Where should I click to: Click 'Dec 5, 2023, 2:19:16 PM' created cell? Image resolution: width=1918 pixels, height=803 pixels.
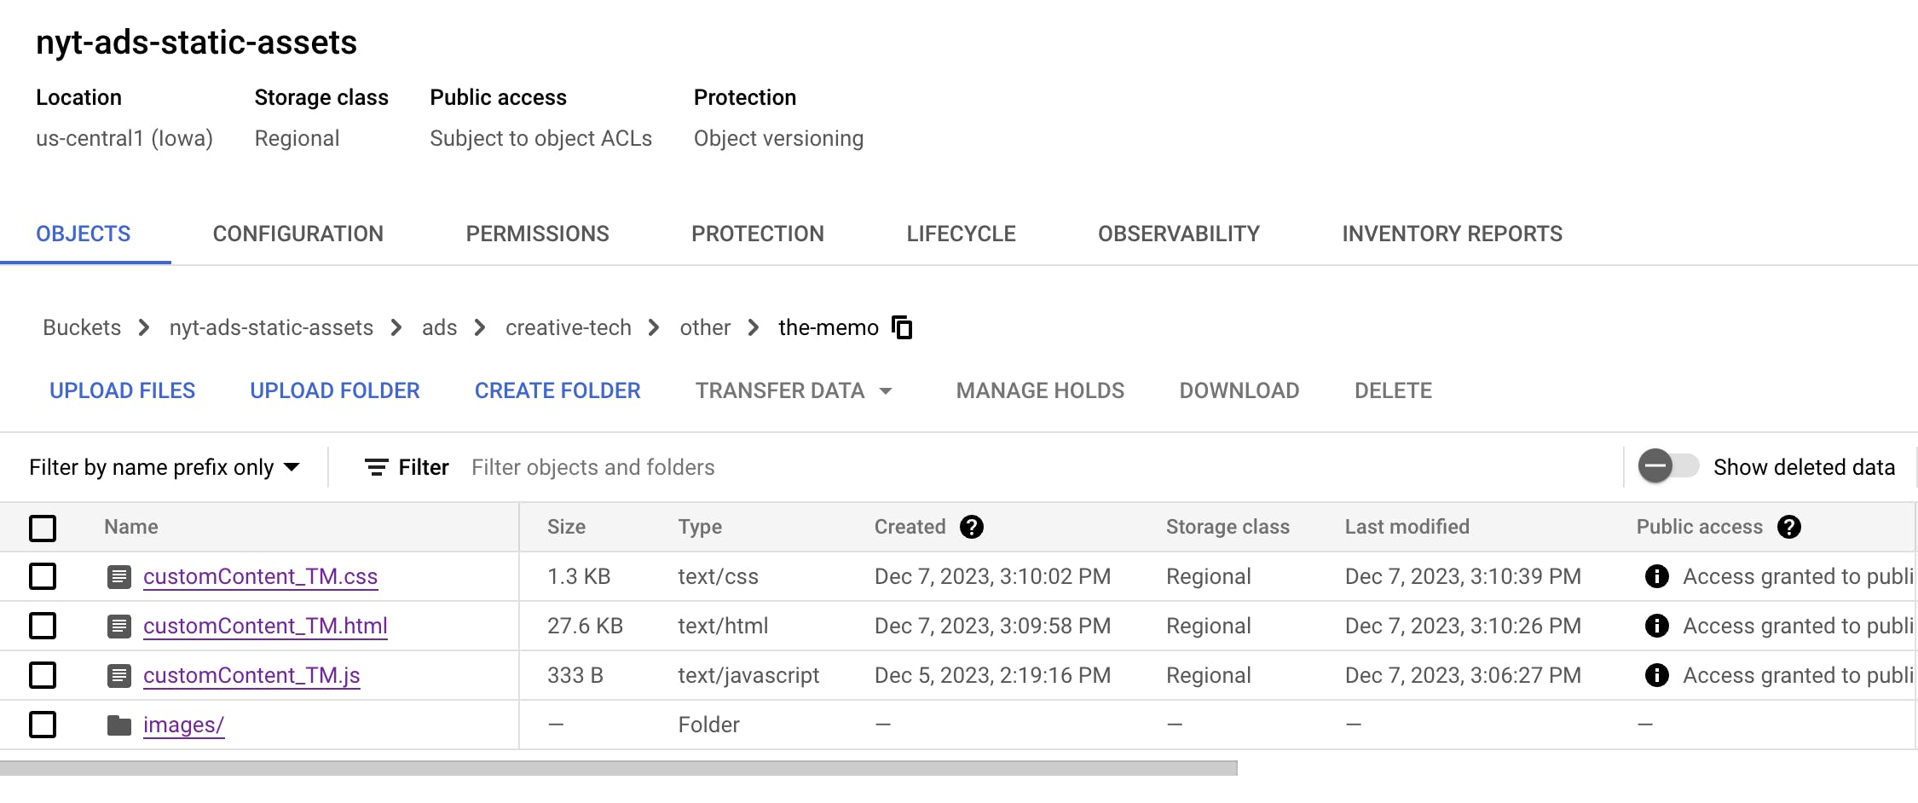coord(992,675)
